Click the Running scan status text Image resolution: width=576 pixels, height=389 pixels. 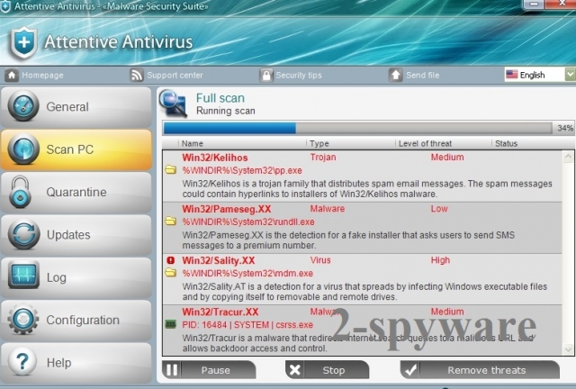[x=226, y=111]
